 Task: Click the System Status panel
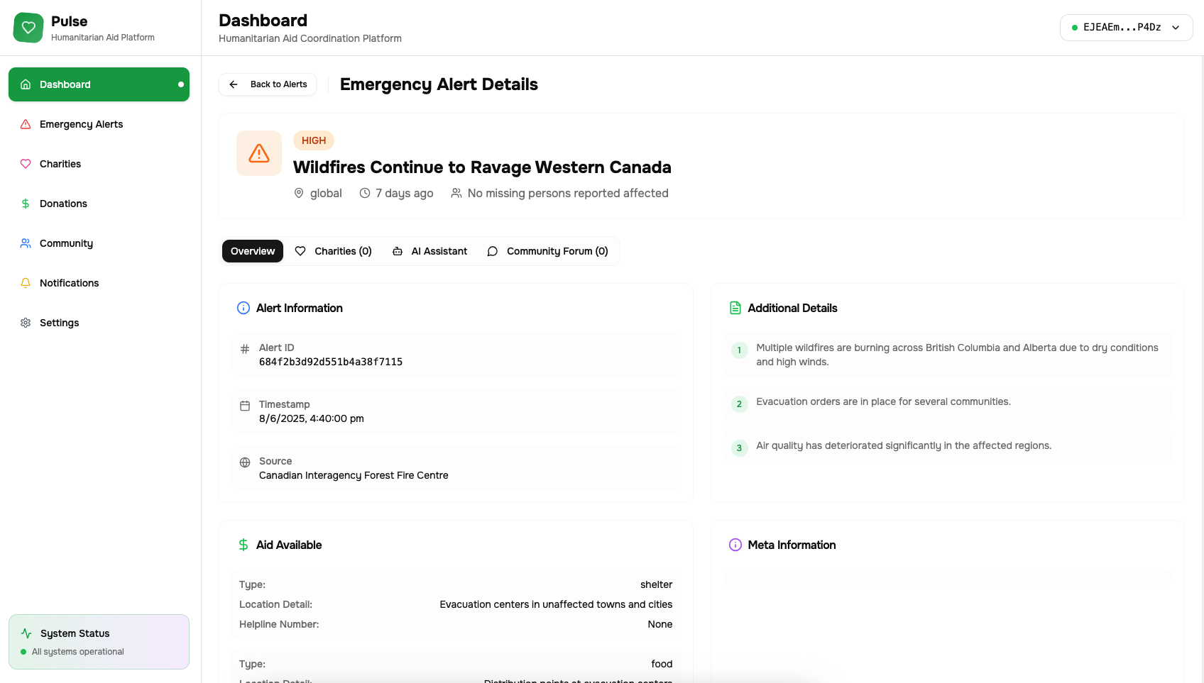click(x=99, y=642)
